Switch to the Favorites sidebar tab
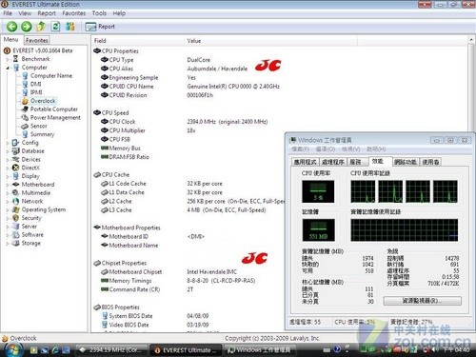Image resolution: width=476 pixels, height=357 pixels. (x=37, y=40)
